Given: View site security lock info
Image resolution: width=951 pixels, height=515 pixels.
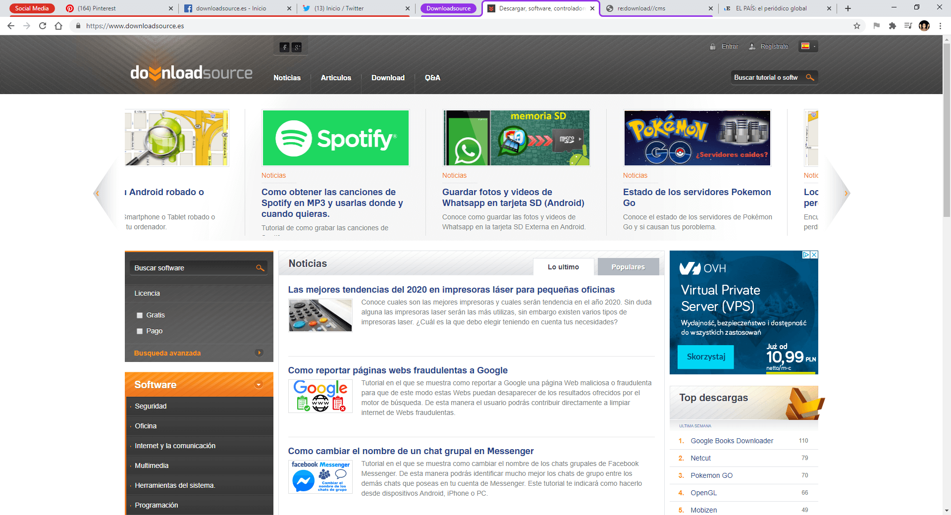Looking at the screenshot, I should pyautogui.click(x=78, y=26).
